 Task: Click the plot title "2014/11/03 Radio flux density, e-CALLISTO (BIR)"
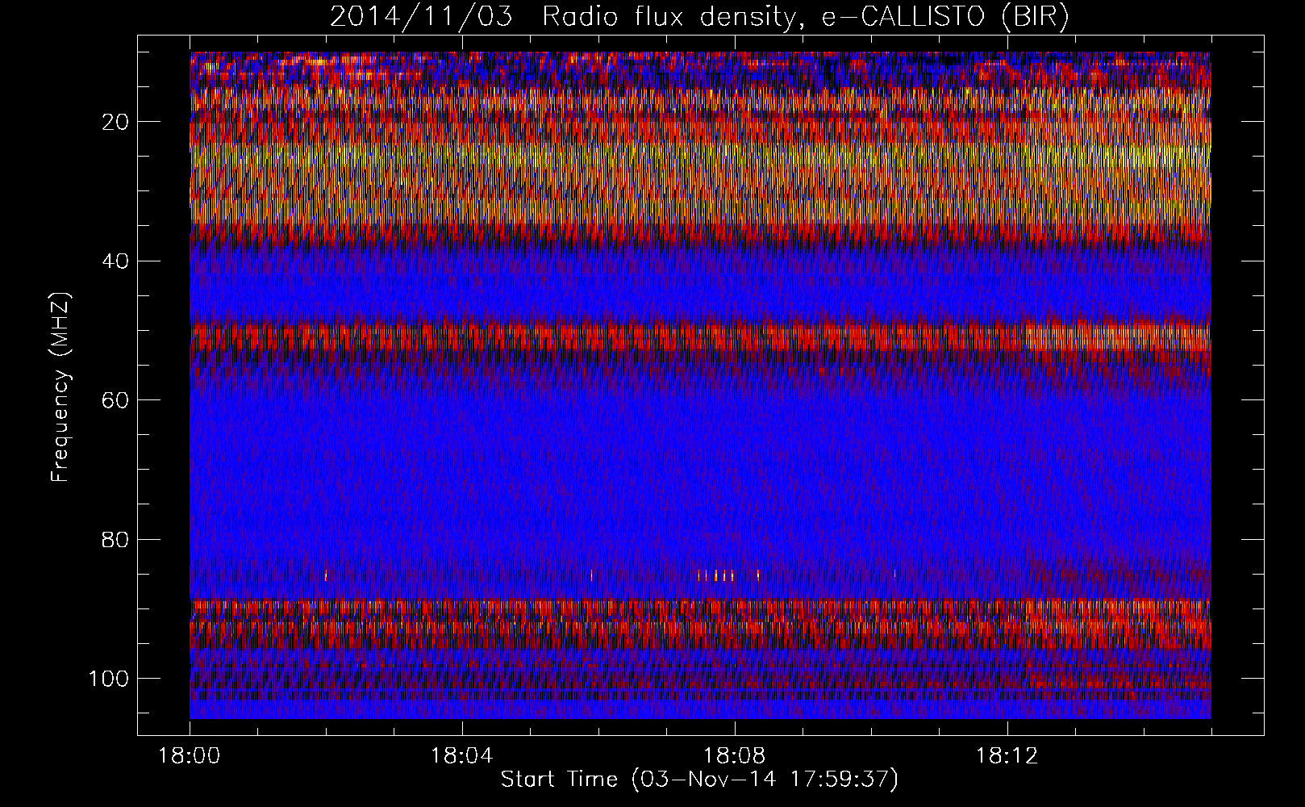(699, 17)
